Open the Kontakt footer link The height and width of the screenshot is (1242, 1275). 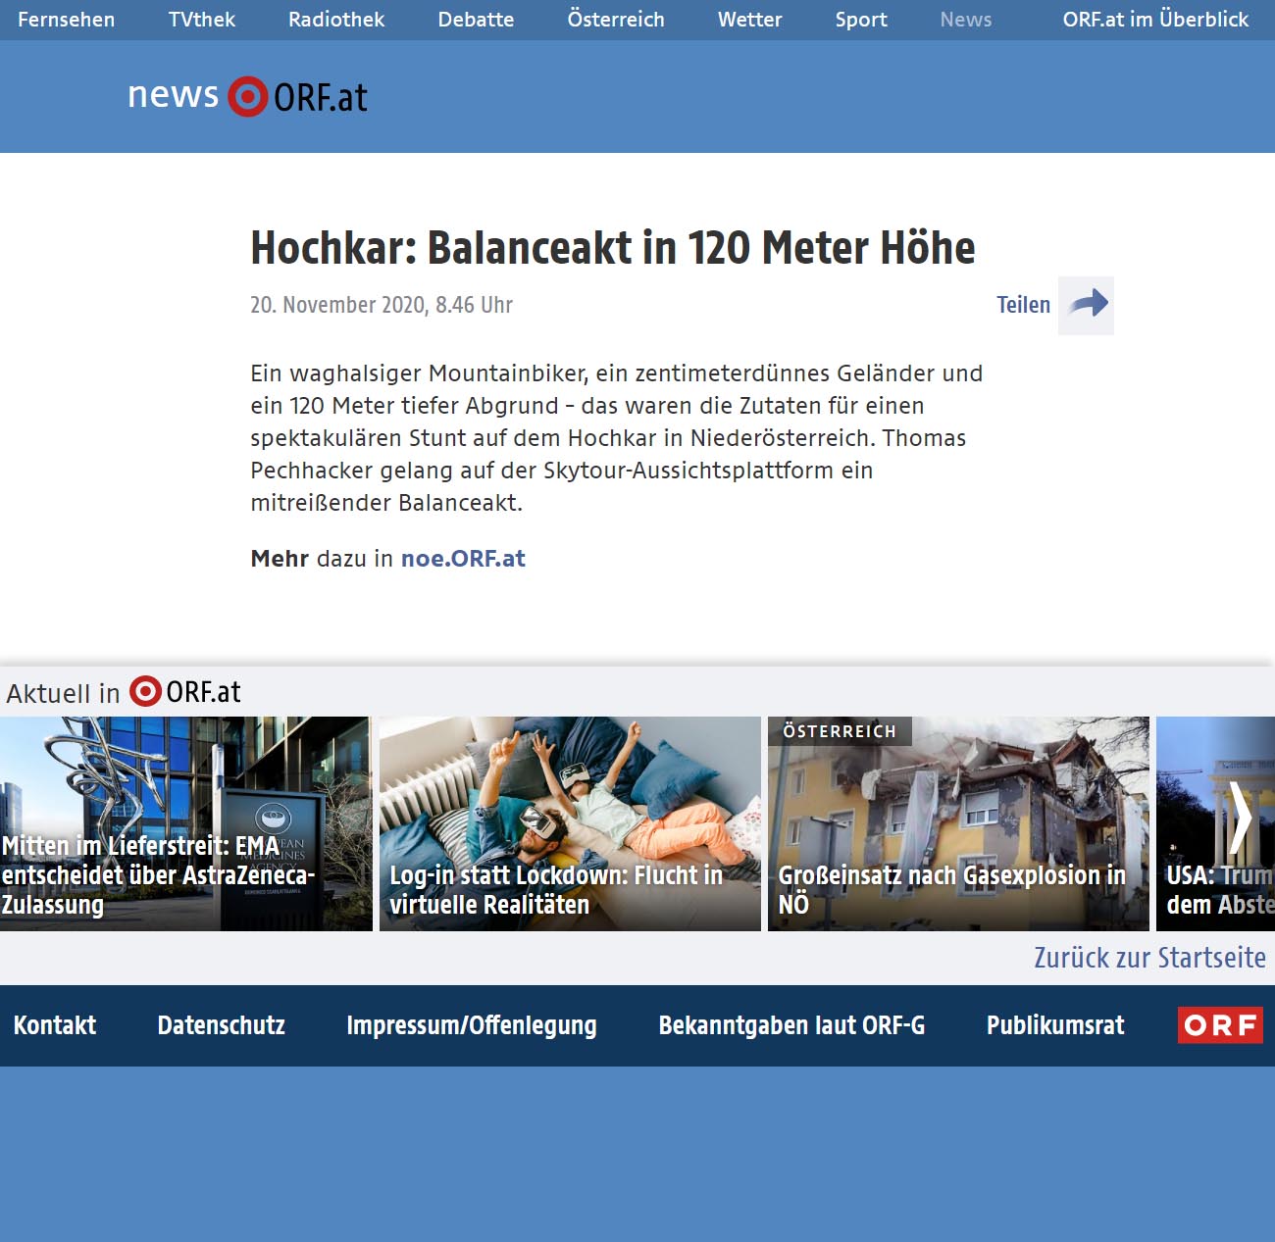point(55,1025)
